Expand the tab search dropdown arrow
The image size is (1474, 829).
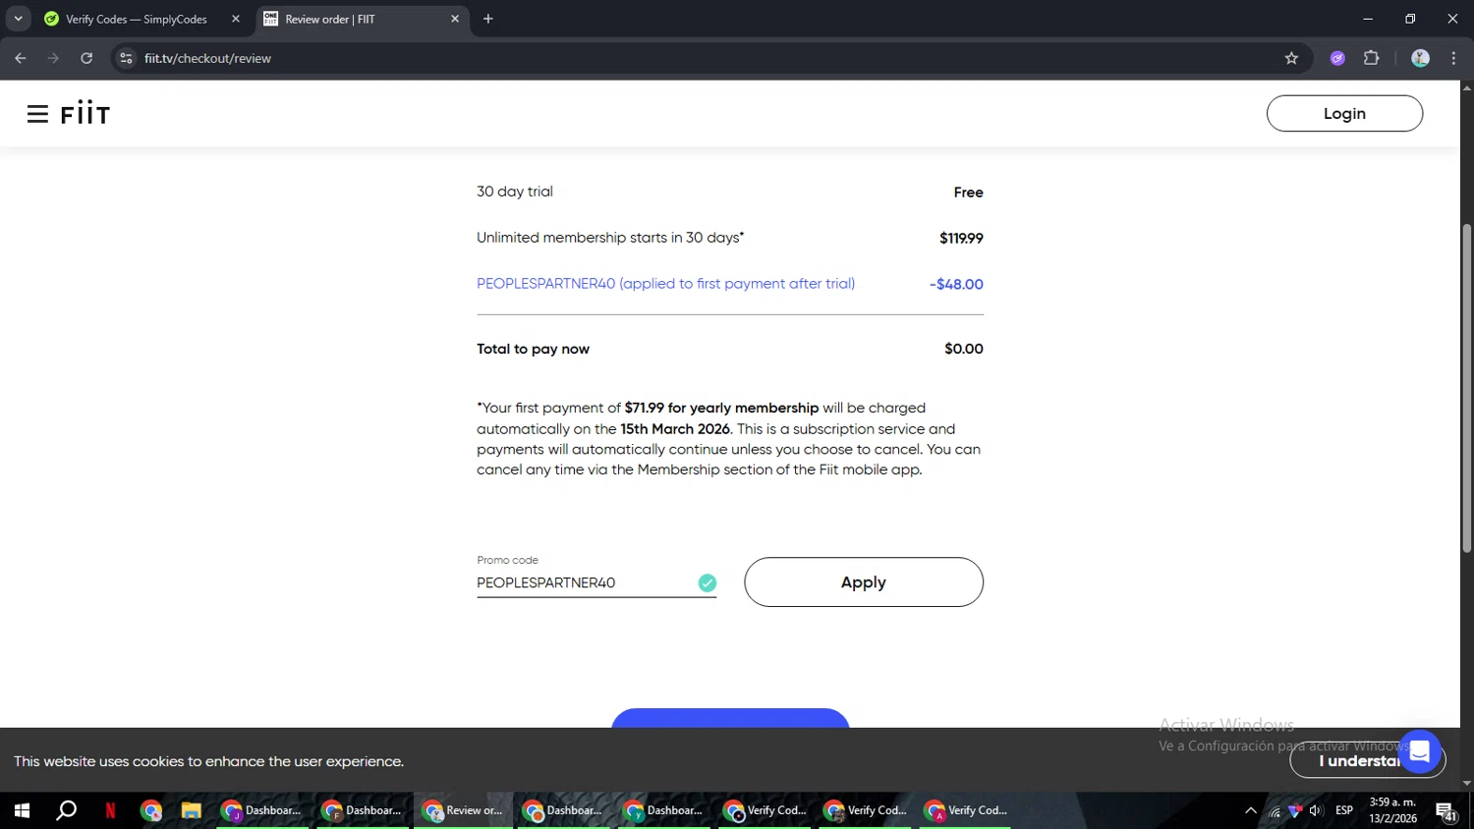coord(18,19)
